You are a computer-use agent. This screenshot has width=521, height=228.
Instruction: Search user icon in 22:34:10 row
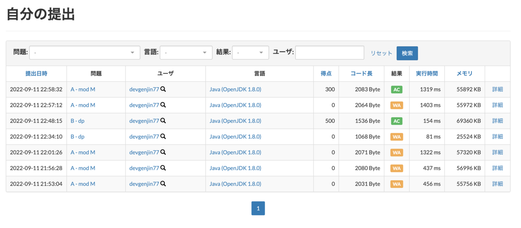point(163,136)
